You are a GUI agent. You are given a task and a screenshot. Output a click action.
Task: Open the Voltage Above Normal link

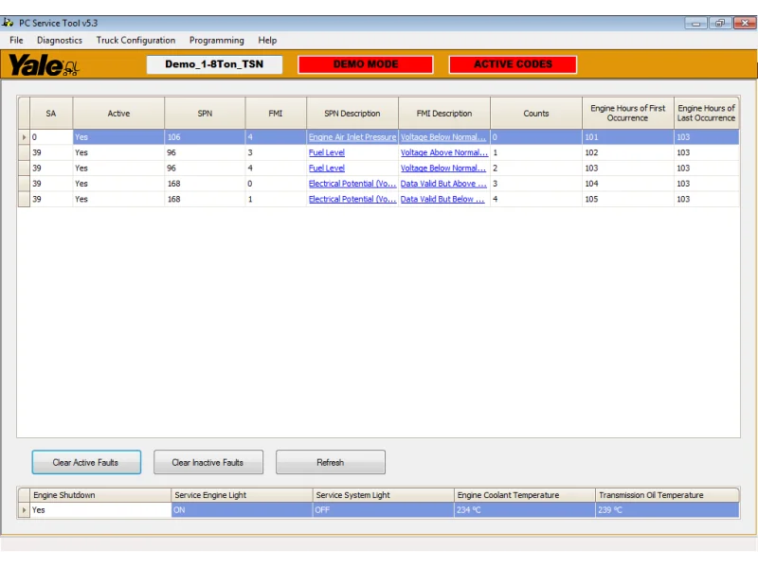[443, 152]
